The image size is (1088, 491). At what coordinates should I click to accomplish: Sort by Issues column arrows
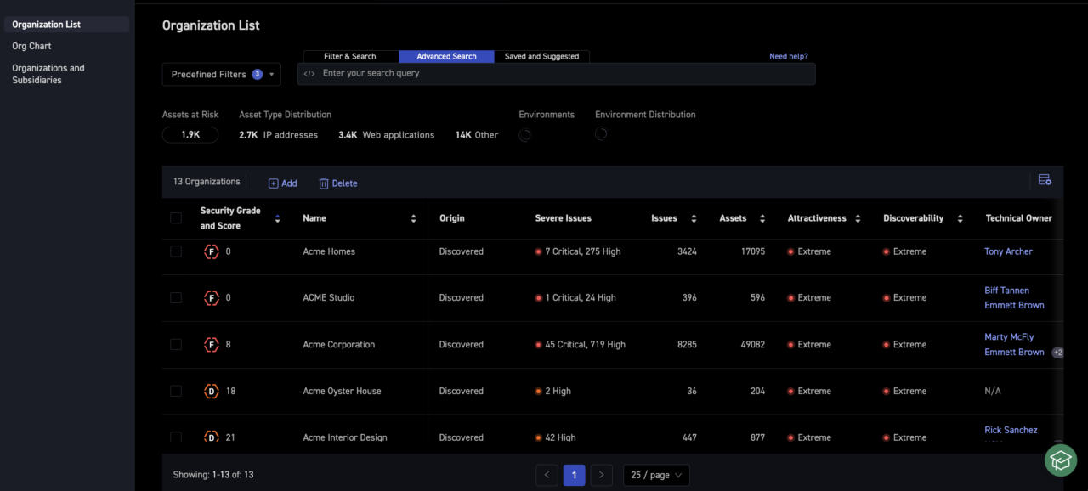click(x=694, y=219)
